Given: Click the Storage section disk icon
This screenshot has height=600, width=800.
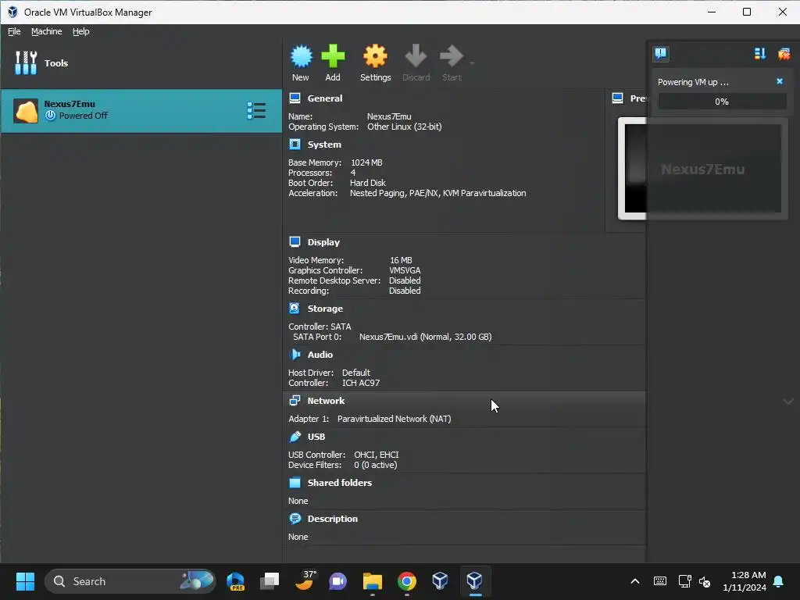Looking at the screenshot, I should tap(295, 308).
